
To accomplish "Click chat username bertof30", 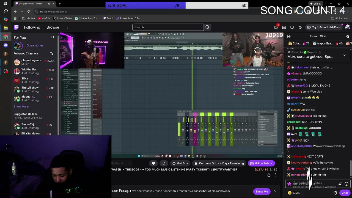I will 301,86.
